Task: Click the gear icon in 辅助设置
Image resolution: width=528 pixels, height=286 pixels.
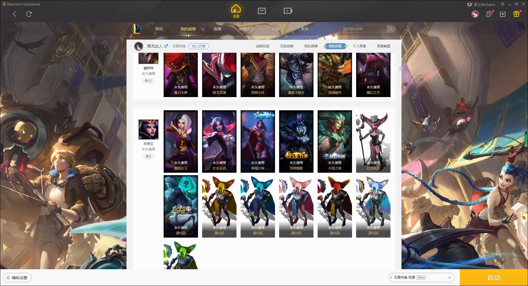Action: (x=8, y=278)
